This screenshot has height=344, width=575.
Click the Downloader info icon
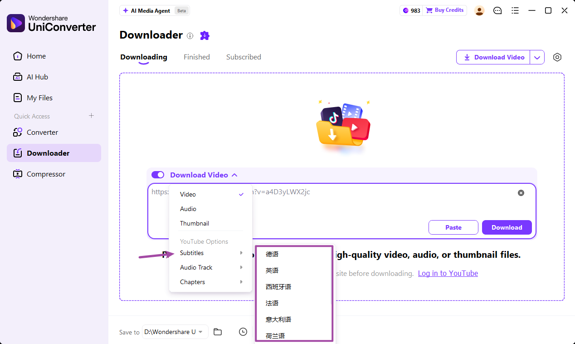(x=190, y=36)
